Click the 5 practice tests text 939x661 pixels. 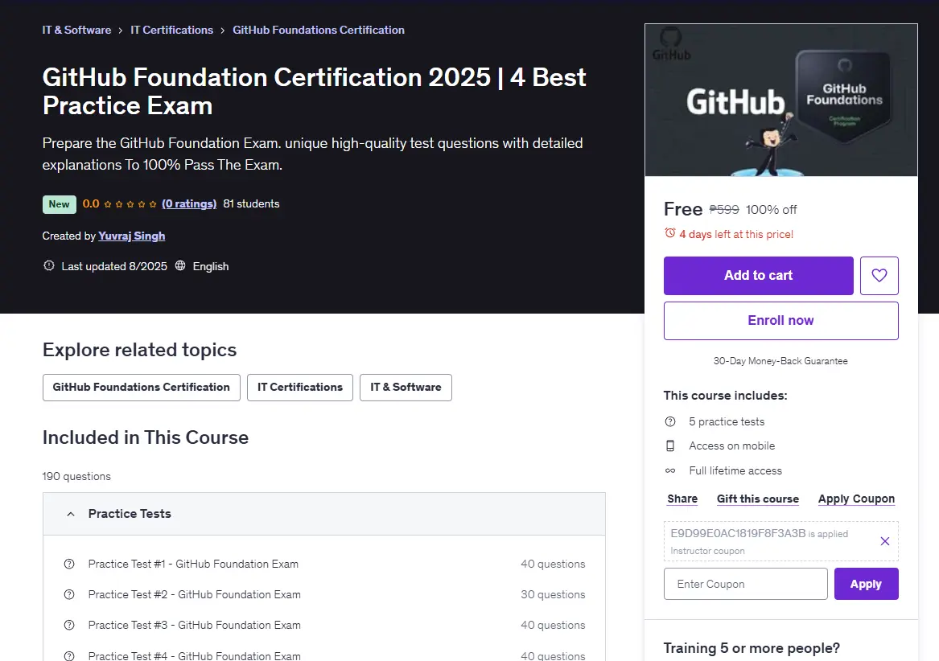coord(727,421)
